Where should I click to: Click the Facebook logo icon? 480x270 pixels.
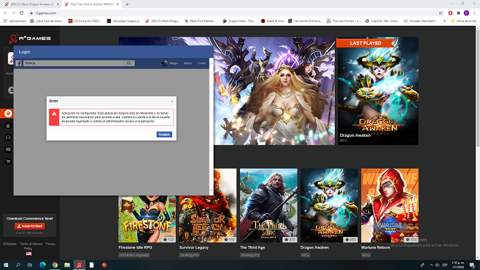tap(19, 63)
